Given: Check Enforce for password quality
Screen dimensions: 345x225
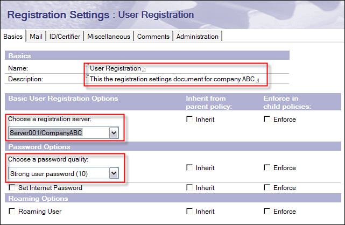Looking at the screenshot, I should click(267, 168).
